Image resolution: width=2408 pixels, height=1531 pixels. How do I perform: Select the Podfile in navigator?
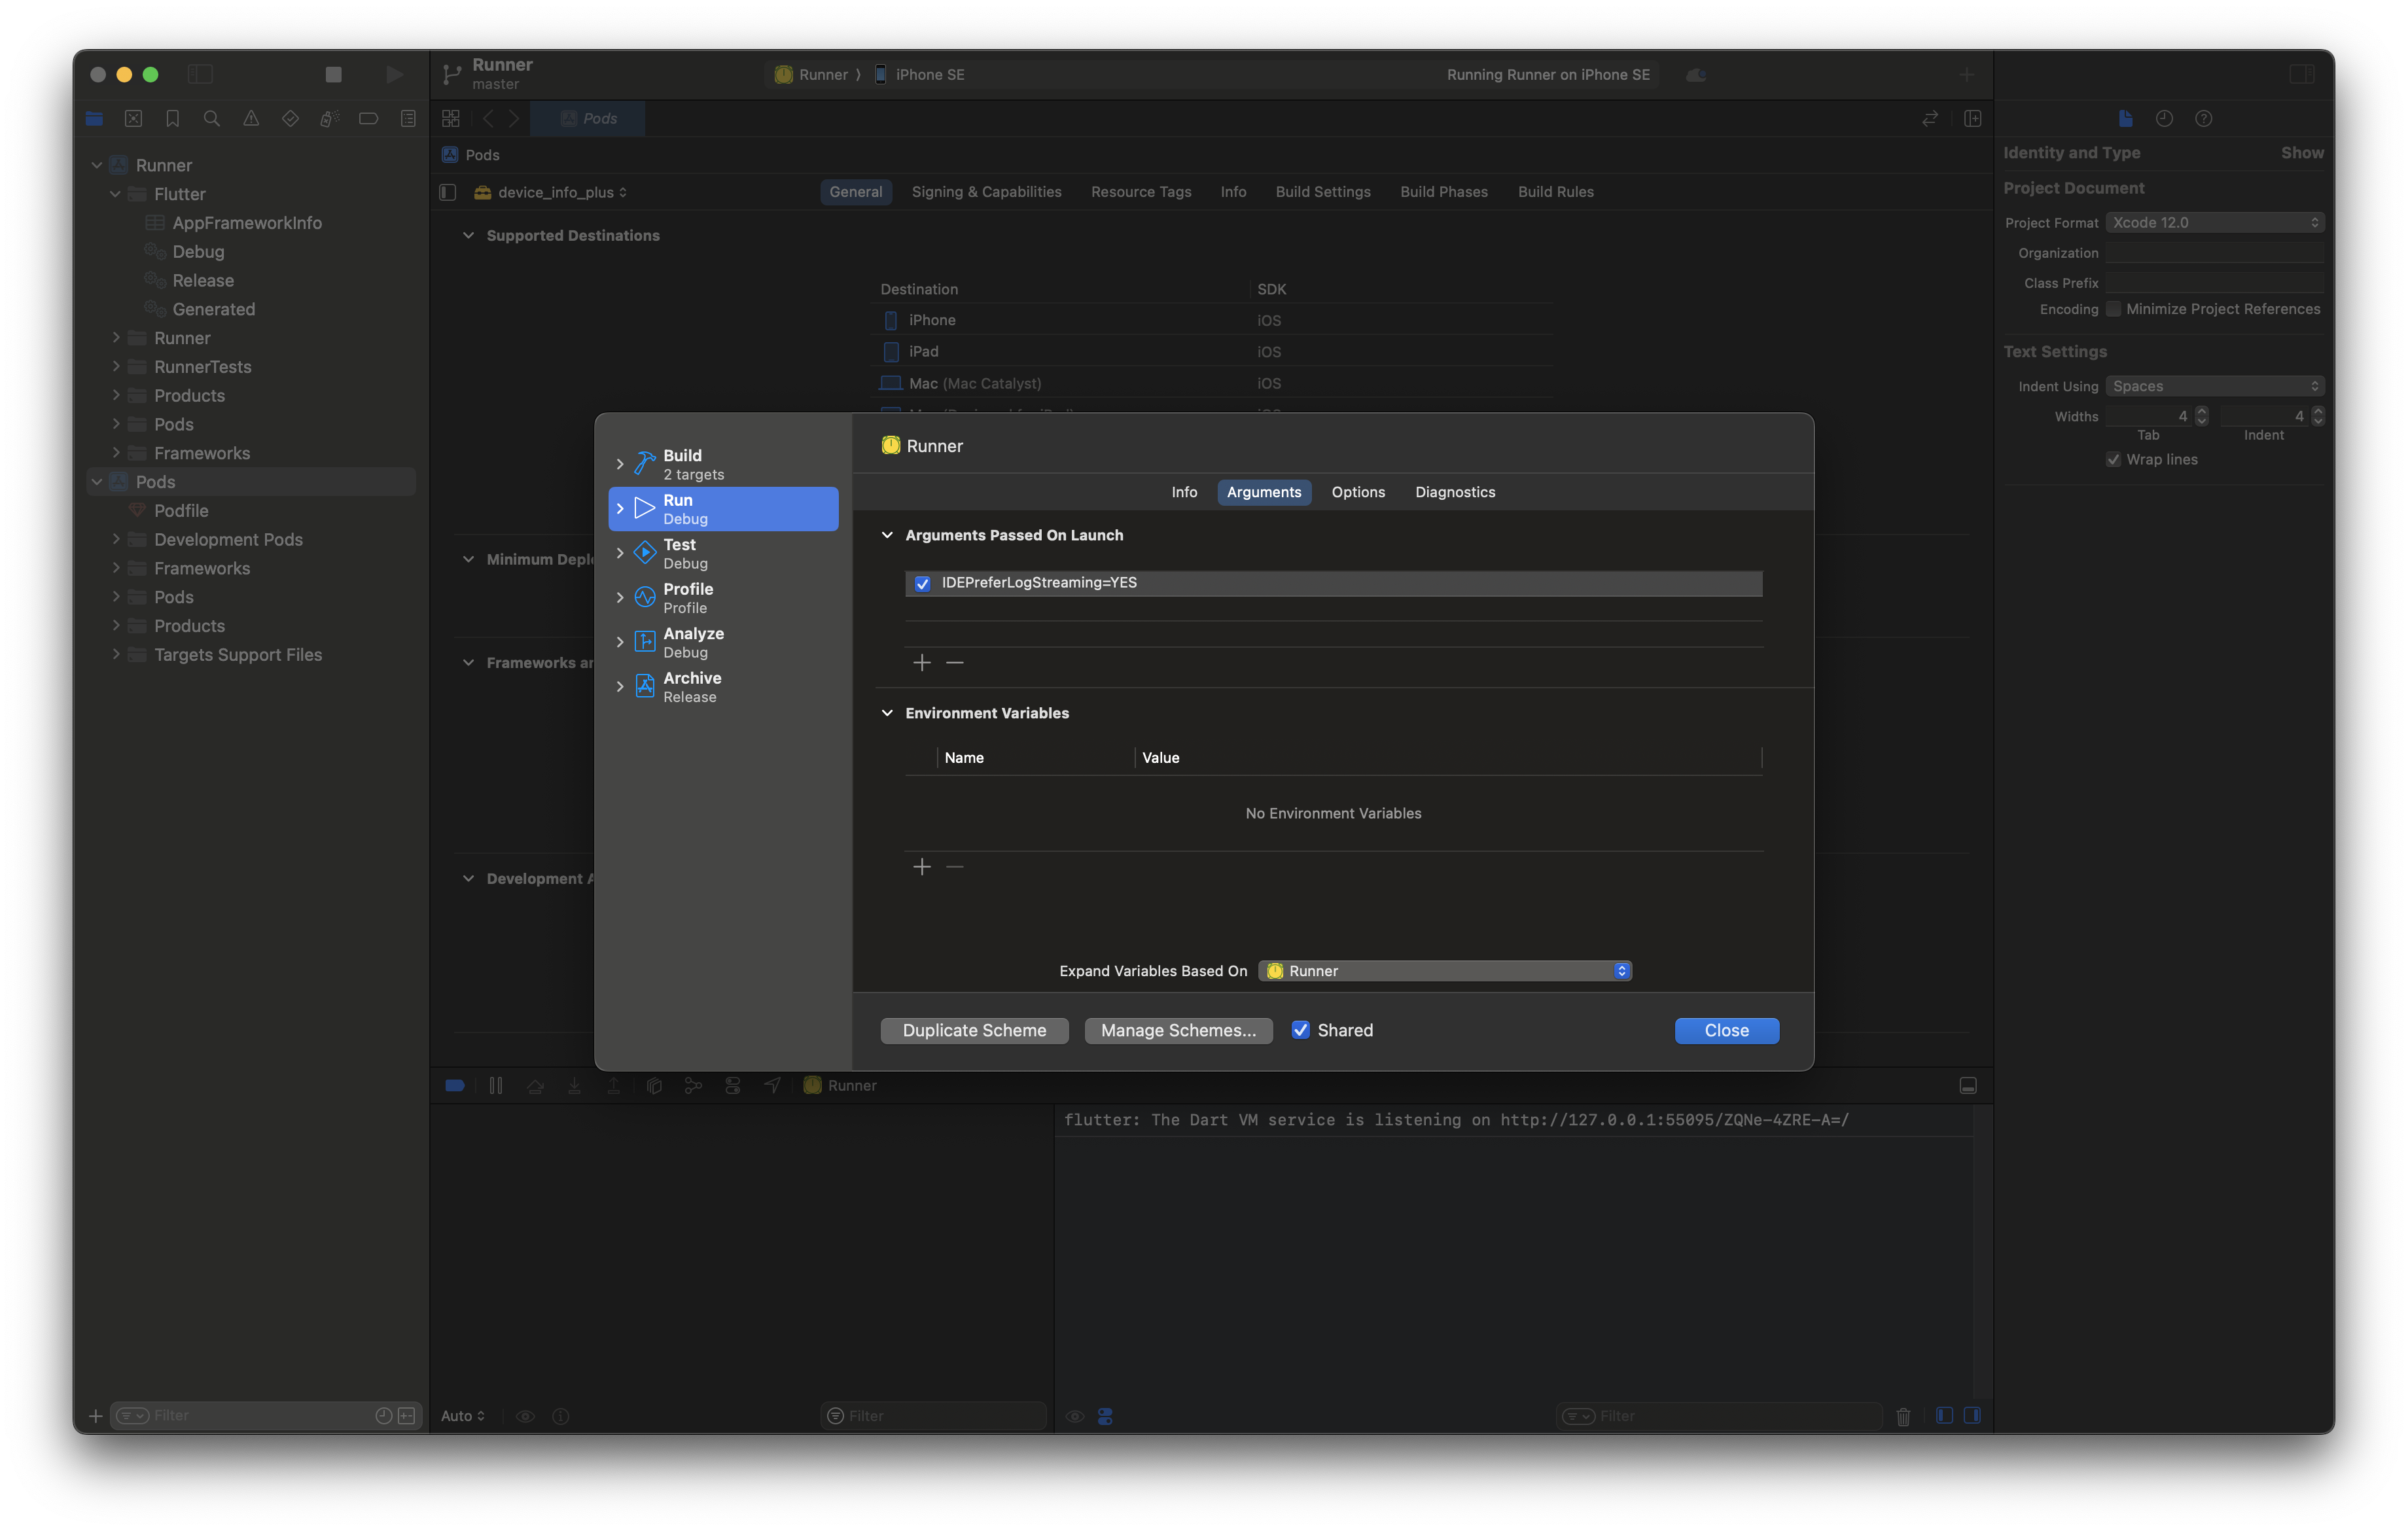click(x=181, y=511)
